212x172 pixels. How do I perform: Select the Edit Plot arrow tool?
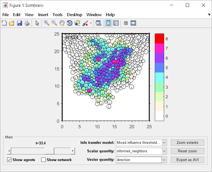(x=37, y=23)
